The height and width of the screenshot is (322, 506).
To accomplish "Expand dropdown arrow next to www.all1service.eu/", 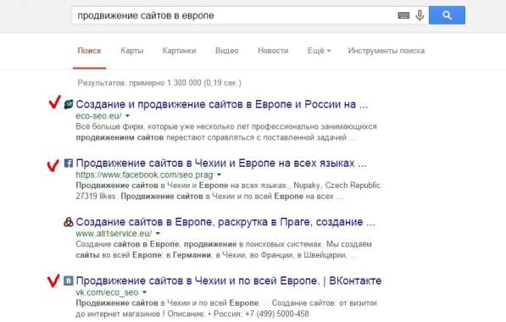I will click(158, 233).
